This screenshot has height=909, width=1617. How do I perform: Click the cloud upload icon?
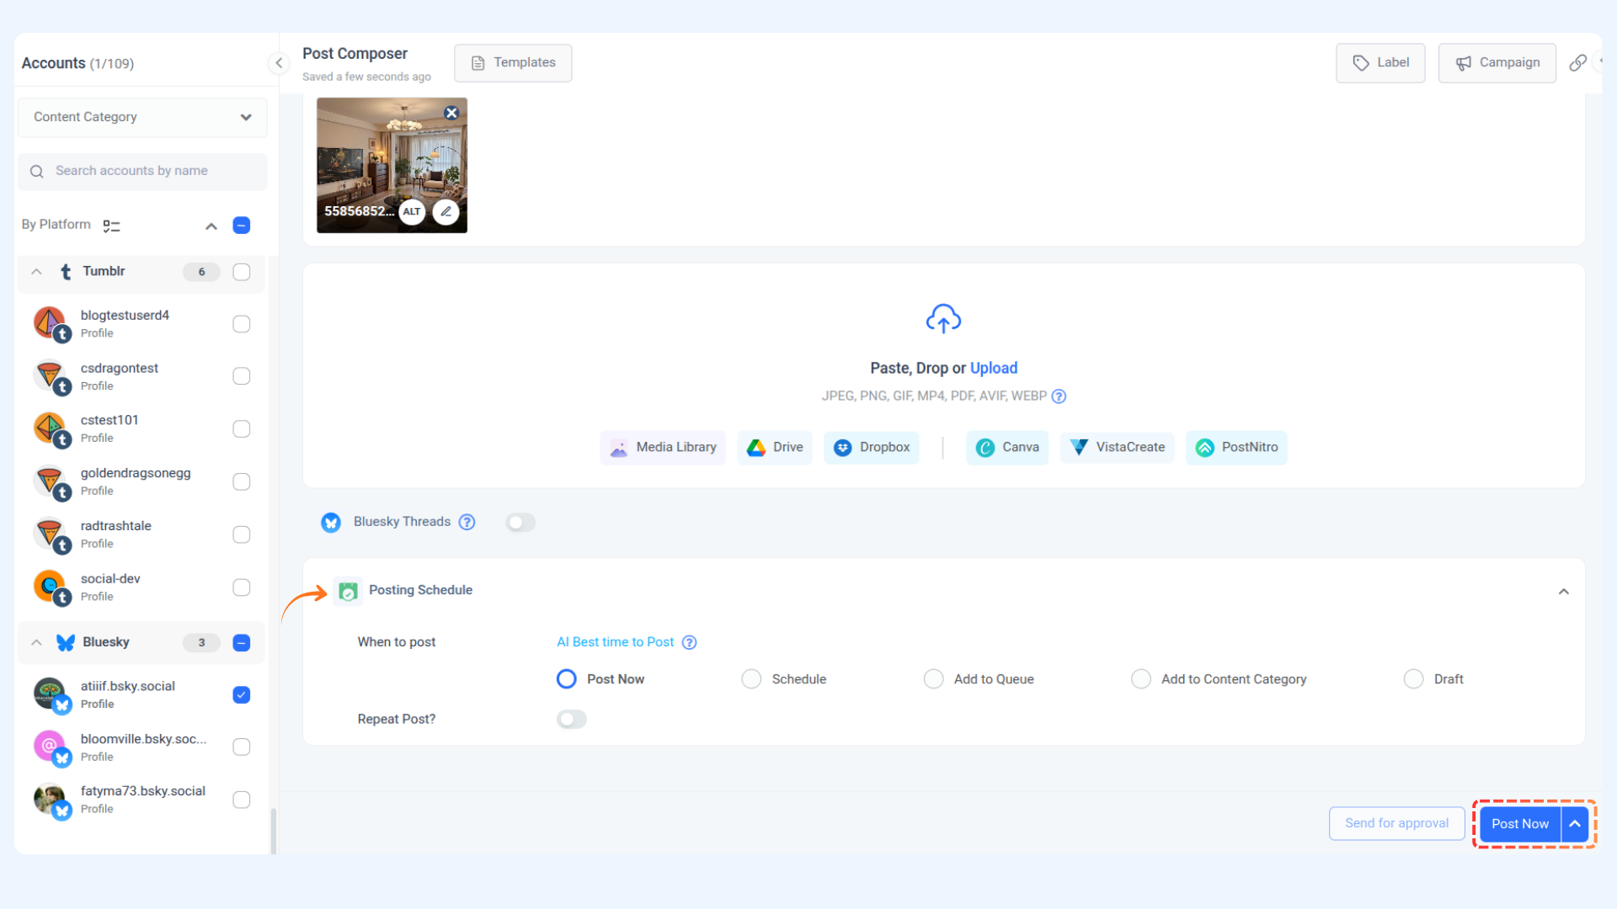click(943, 319)
